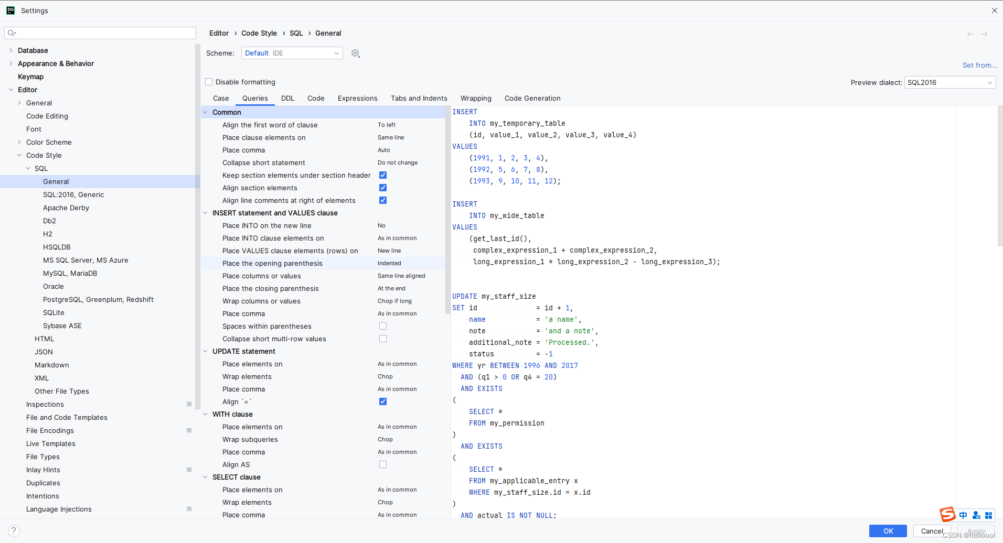Click the project-level marker beside Inspections
Screen dimensions: 1003x543
pos(189,404)
